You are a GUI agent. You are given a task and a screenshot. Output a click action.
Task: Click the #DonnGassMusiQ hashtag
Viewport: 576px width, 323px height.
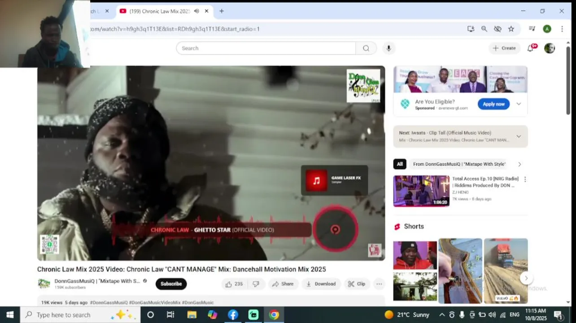click(109, 303)
